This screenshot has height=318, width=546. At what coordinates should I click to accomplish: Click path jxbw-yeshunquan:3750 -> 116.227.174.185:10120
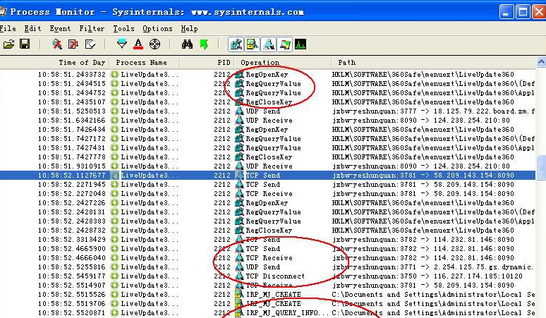click(x=427, y=276)
